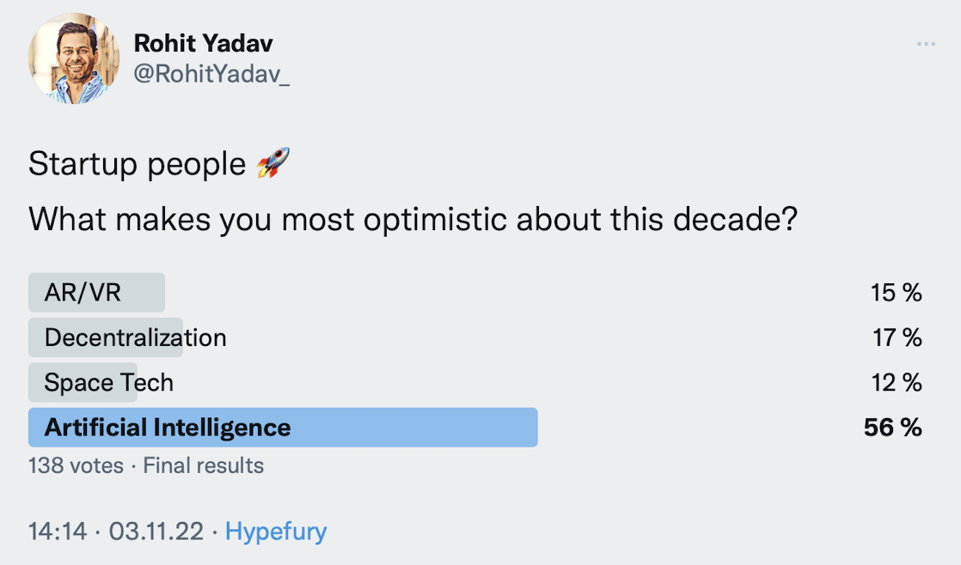The image size is (961, 565).
Task: Select the Space Tech poll option
Action: pyautogui.click(x=108, y=382)
